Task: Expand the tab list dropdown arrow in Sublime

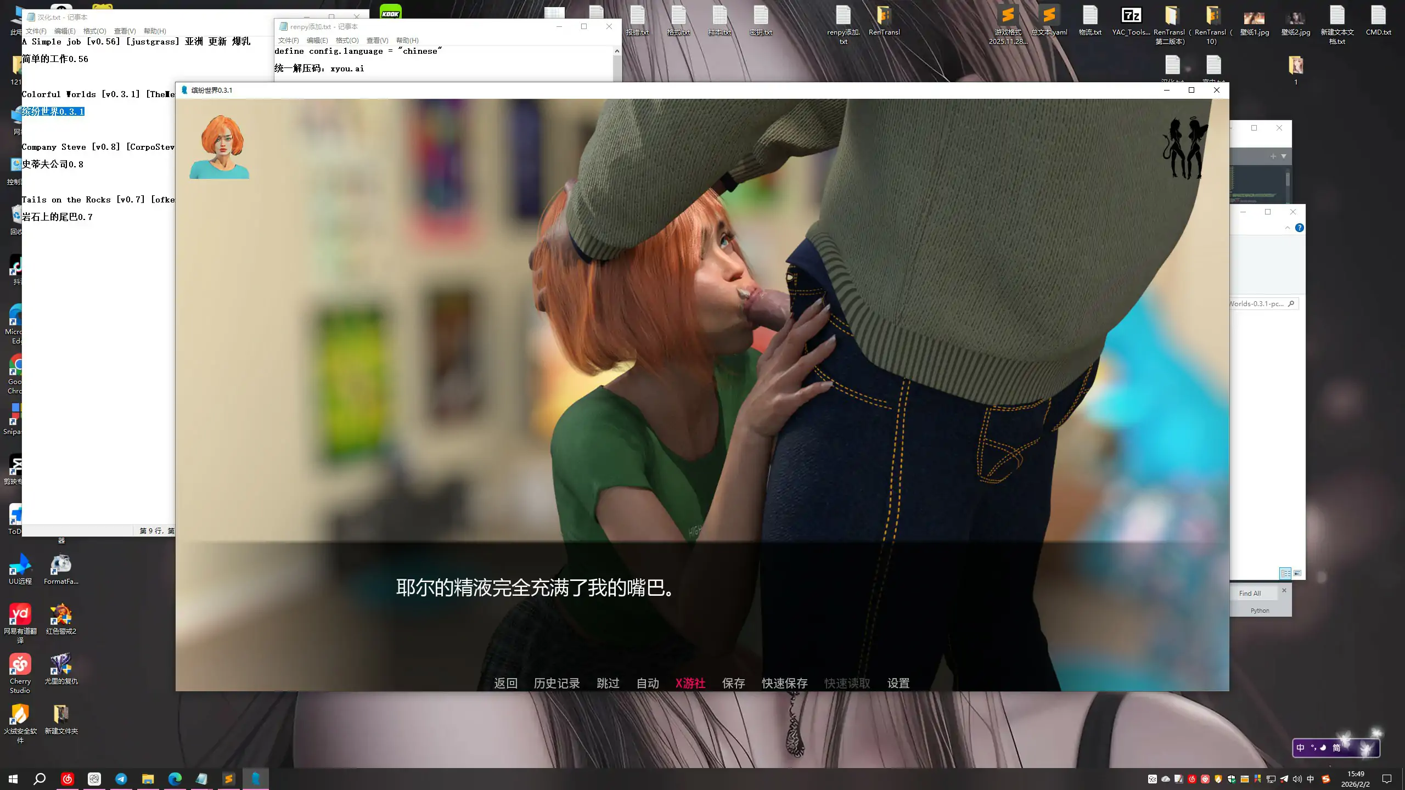Action: pos(1284,156)
